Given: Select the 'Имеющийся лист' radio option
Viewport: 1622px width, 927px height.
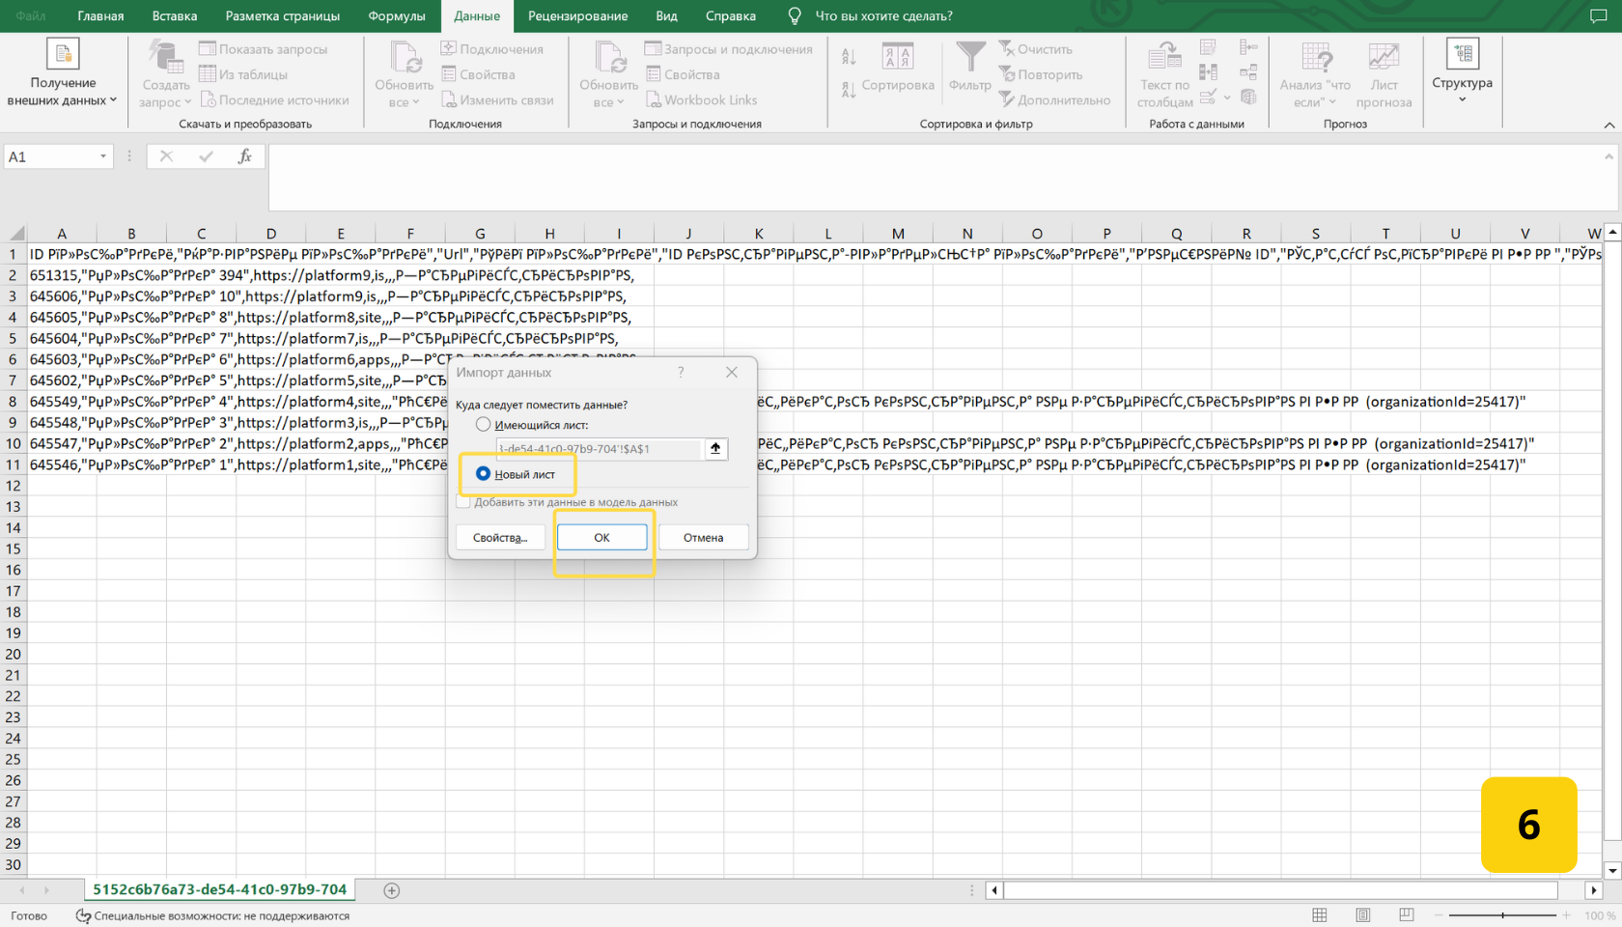Looking at the screenshot, I should (x=483, y=425).
